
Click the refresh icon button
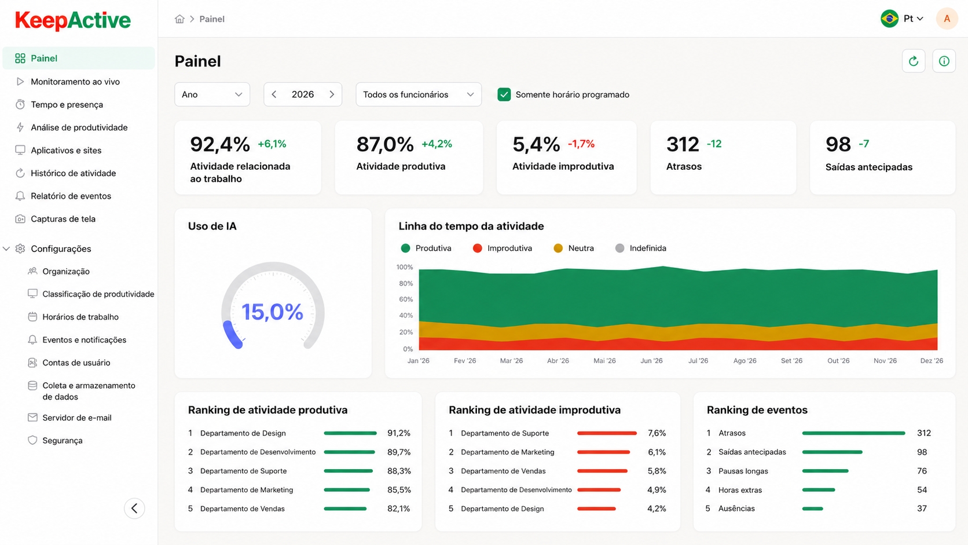914,61
